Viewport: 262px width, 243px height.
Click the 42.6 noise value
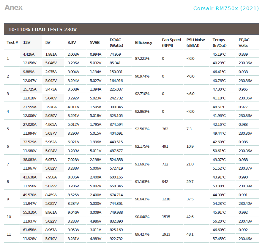190,217
